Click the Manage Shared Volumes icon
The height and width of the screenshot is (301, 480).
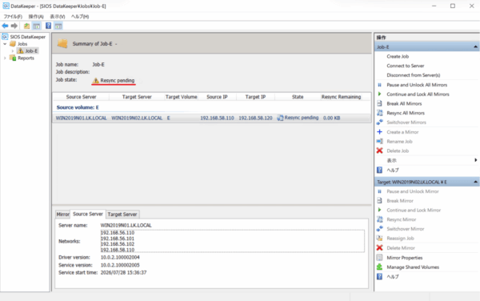[x=379, y=267]
